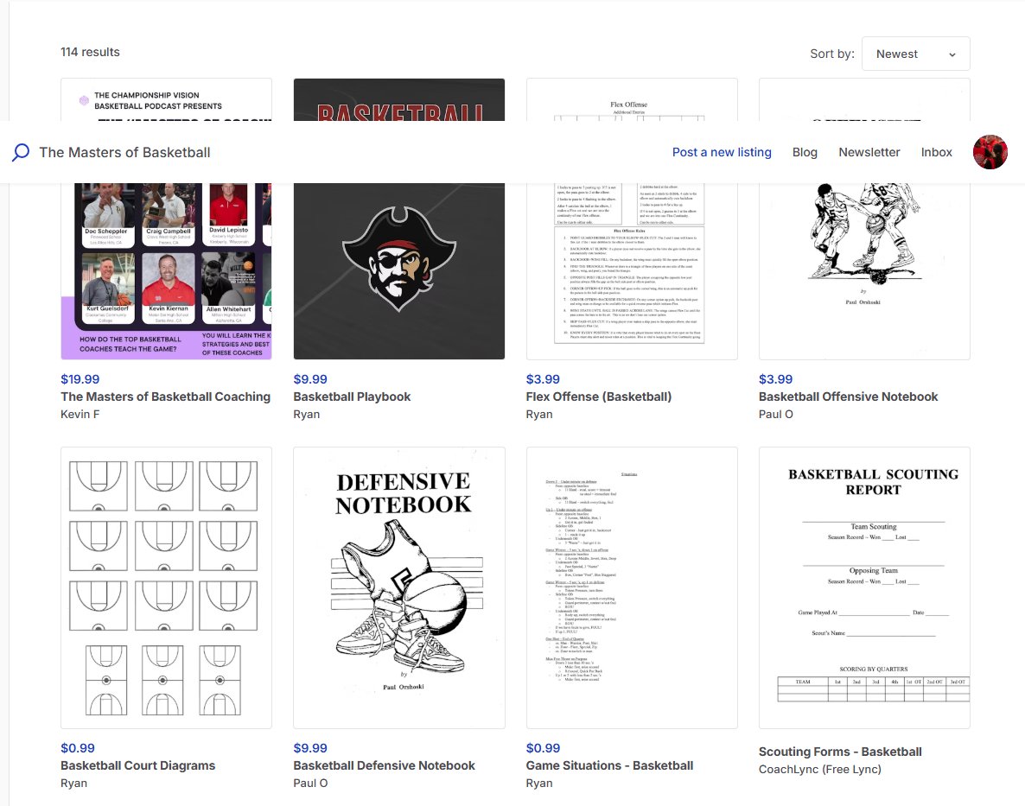Open Basketball Offensive Notebook cover thumbnail
This screenshot has height=806, width=1025.
point(864,271)
